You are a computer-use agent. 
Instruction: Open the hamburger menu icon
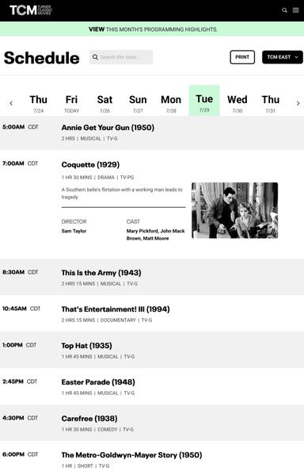[x=296, y=10]
